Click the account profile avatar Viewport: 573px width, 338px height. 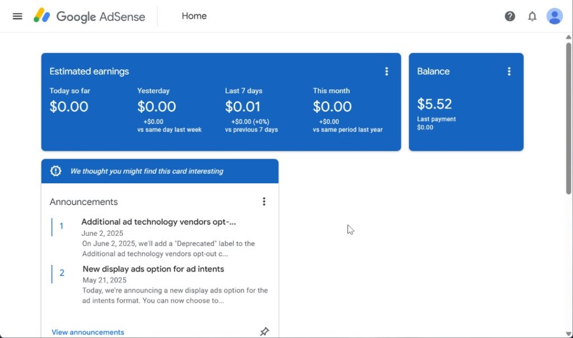tap(554, 16)
